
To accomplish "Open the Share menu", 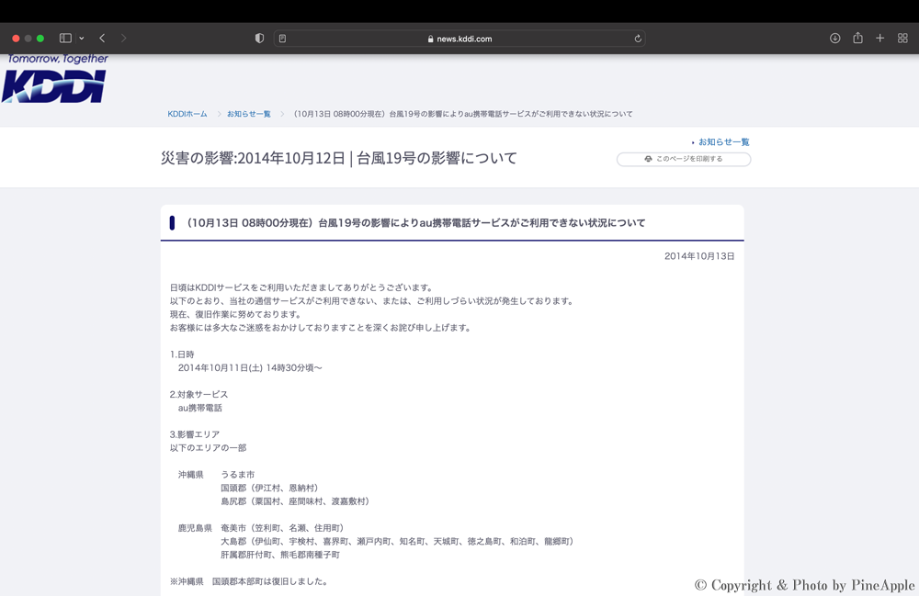I will [x=857, y=39].
